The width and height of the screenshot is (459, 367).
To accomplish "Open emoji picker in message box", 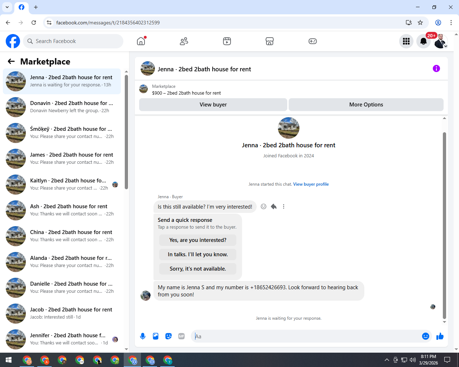I will point(426,336).
